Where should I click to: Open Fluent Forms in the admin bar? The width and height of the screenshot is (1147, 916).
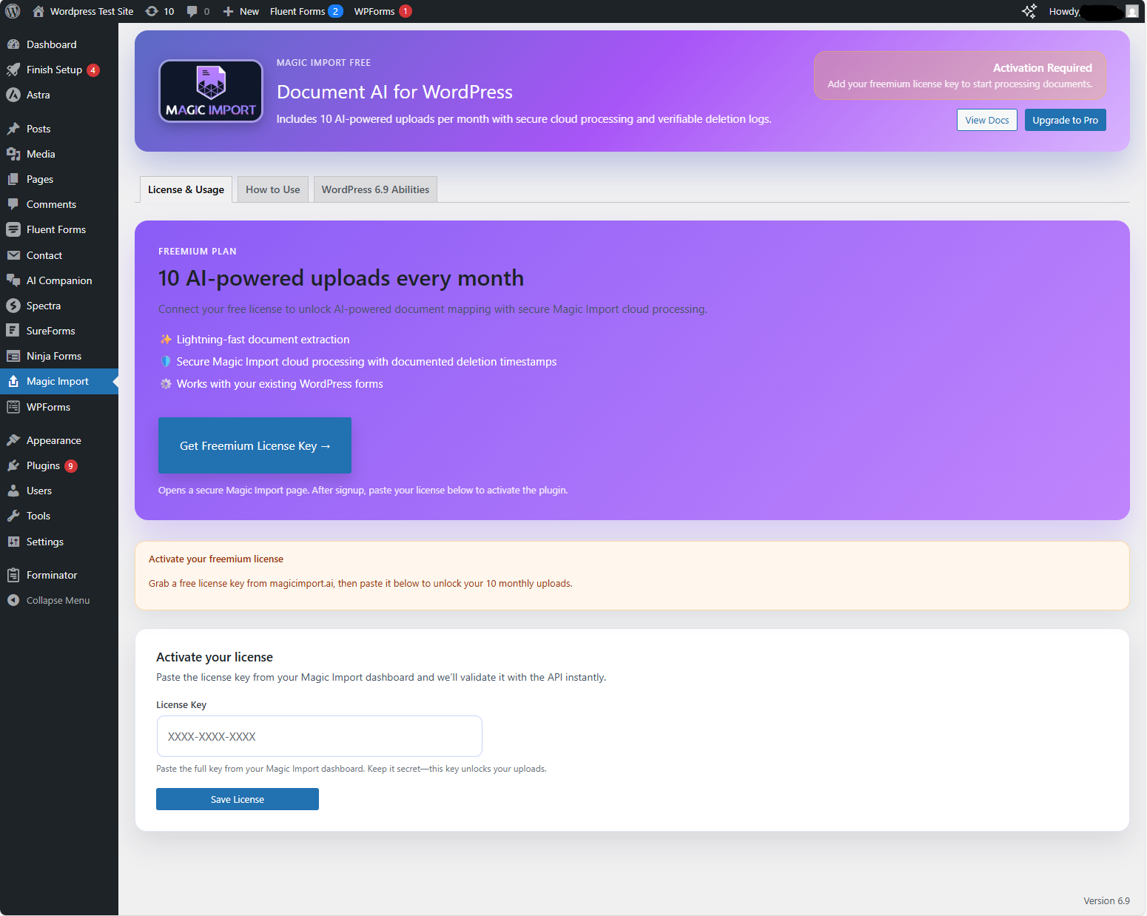(297, 11)
